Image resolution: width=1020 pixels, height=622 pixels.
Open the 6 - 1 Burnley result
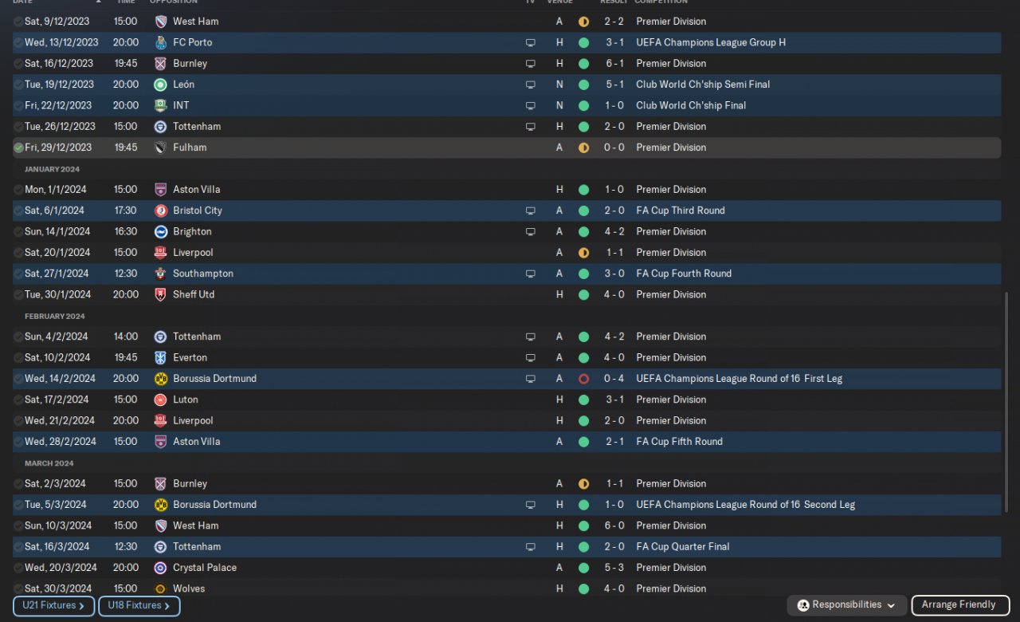[614, 64]
